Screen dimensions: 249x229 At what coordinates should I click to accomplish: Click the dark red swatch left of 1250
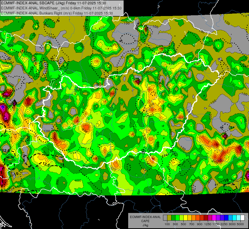206,218
